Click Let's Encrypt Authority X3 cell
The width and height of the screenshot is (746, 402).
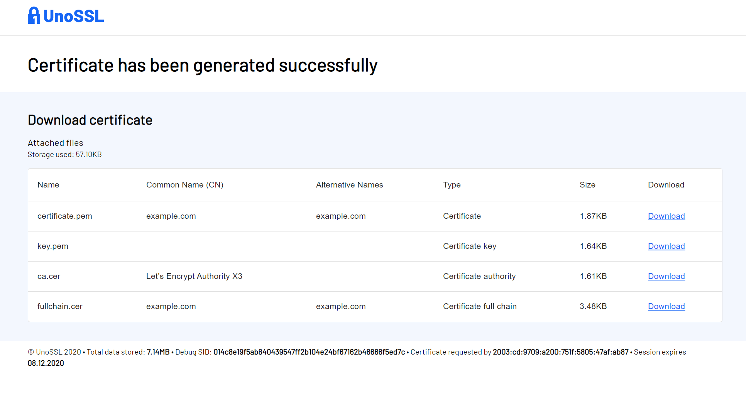194,276
